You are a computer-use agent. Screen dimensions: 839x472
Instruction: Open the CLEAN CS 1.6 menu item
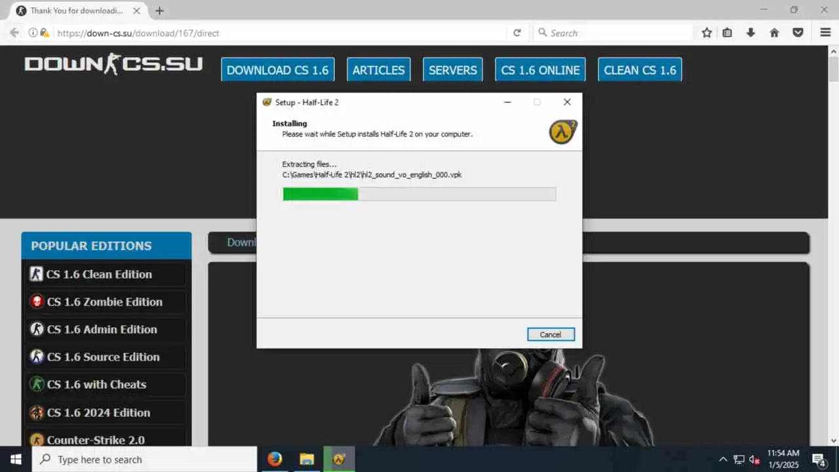point(640,70)
